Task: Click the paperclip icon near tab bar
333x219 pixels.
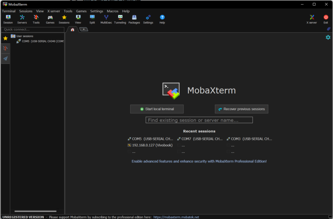Action: point(328,29)
